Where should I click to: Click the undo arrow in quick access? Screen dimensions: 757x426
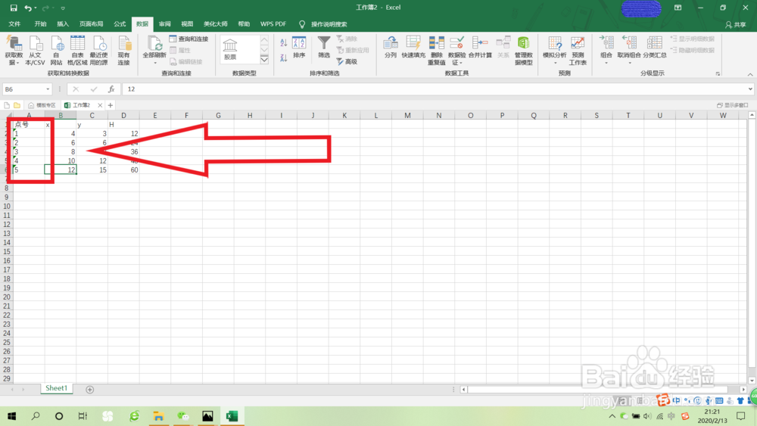(28, 8)
